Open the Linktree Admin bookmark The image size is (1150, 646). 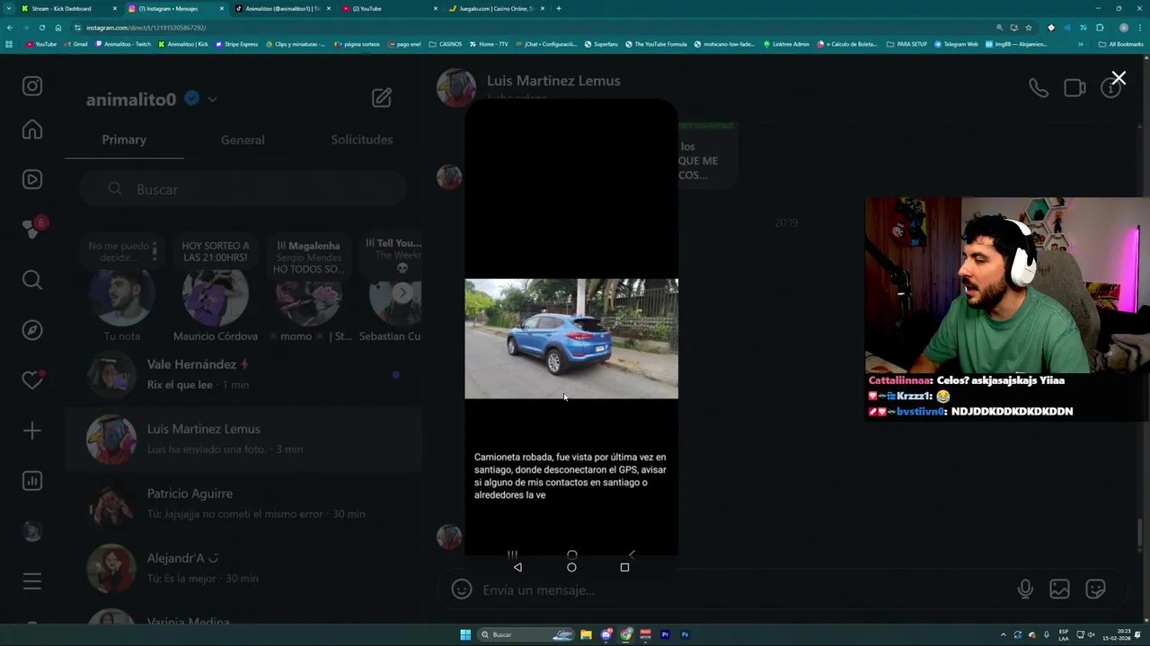pos(786,44)
